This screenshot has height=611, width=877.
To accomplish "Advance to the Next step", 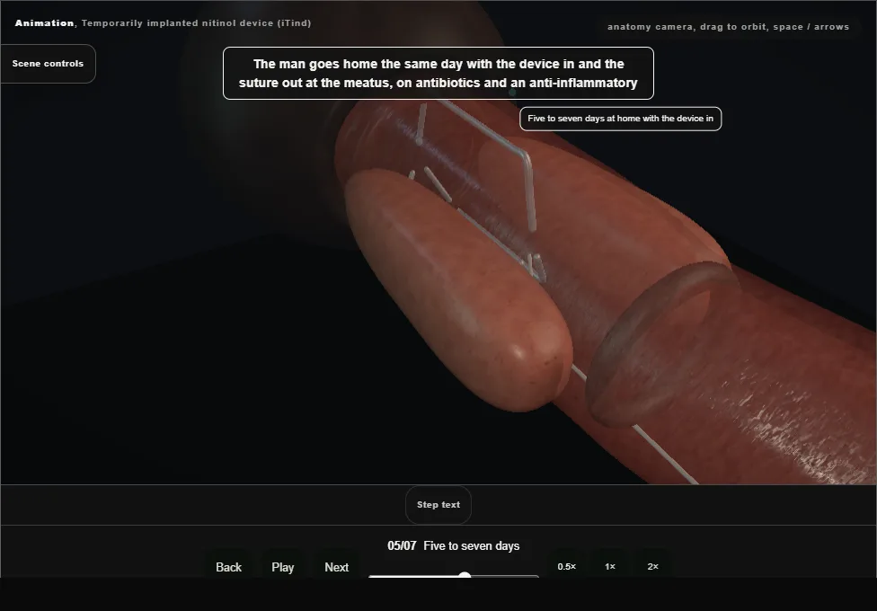I will 337,567.
